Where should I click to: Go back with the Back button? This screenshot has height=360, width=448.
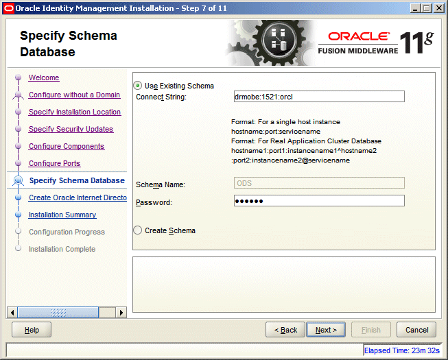pos(285,330)
